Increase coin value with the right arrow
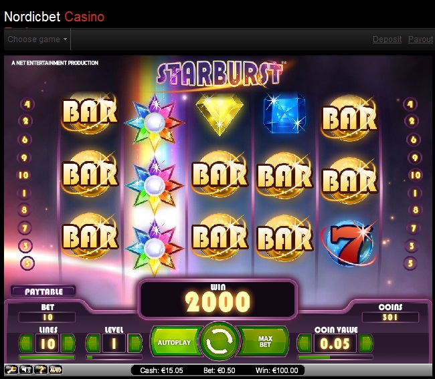Viewport: 435px width, 379px height. point(366,344)
